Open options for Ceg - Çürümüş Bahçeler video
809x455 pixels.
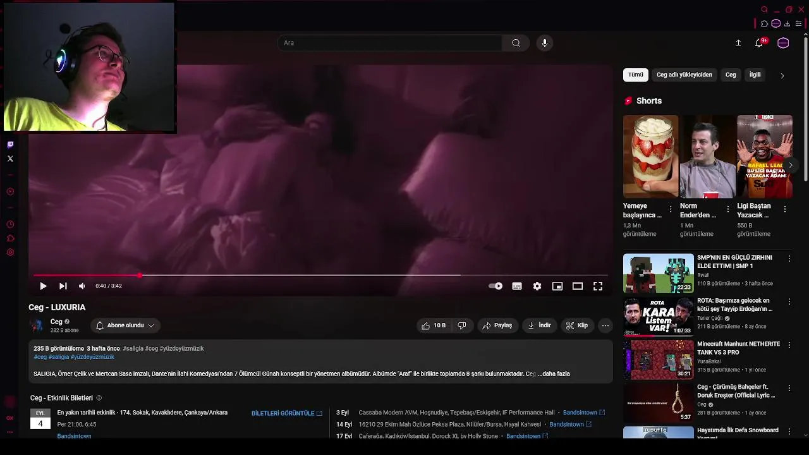pos(789,388)
